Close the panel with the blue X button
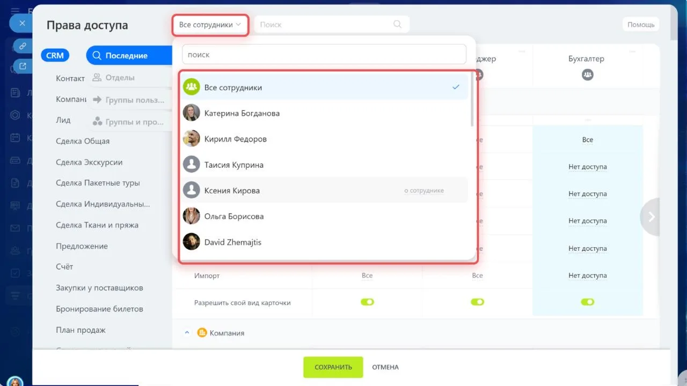The height and width of the screenshot is (386, 687). click(22, 23)
